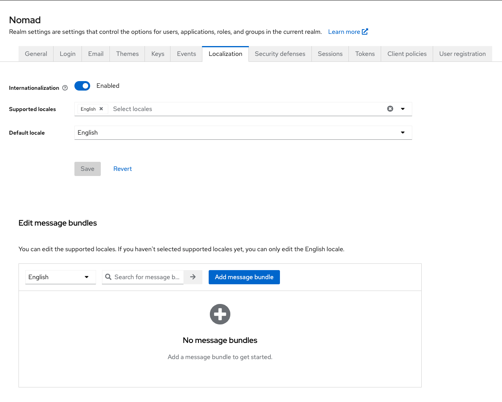
Task: Open the Tokens tab
Action: tap(365, 54)
